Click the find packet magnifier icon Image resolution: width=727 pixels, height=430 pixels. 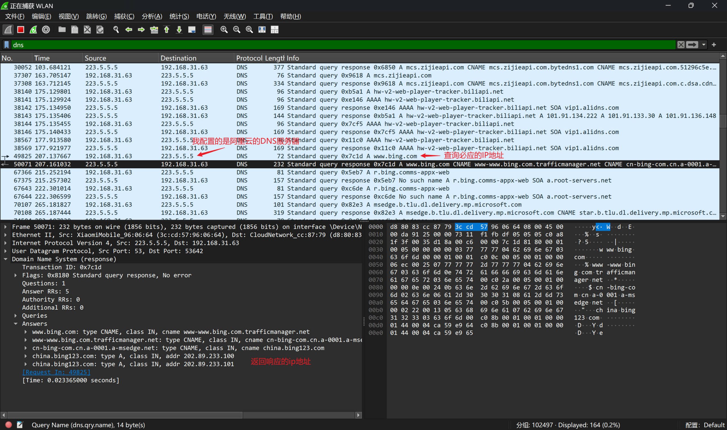[116, 30]
